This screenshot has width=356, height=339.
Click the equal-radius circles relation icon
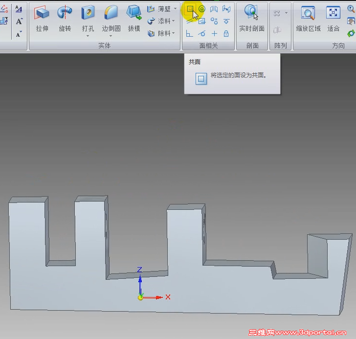tap(214, 21)
